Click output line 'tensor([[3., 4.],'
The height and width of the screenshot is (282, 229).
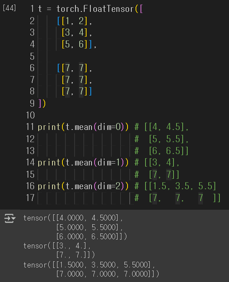[57, 246]
